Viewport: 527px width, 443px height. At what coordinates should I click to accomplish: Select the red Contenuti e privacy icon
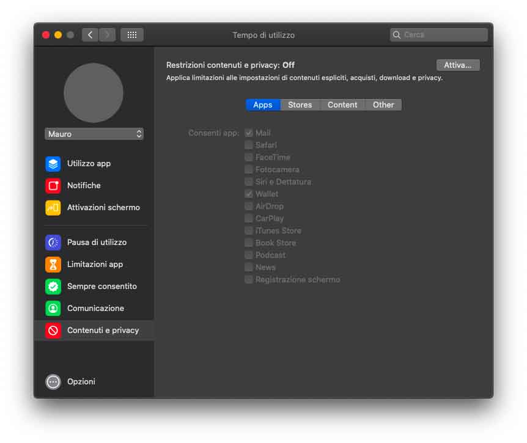pos(53,331)
